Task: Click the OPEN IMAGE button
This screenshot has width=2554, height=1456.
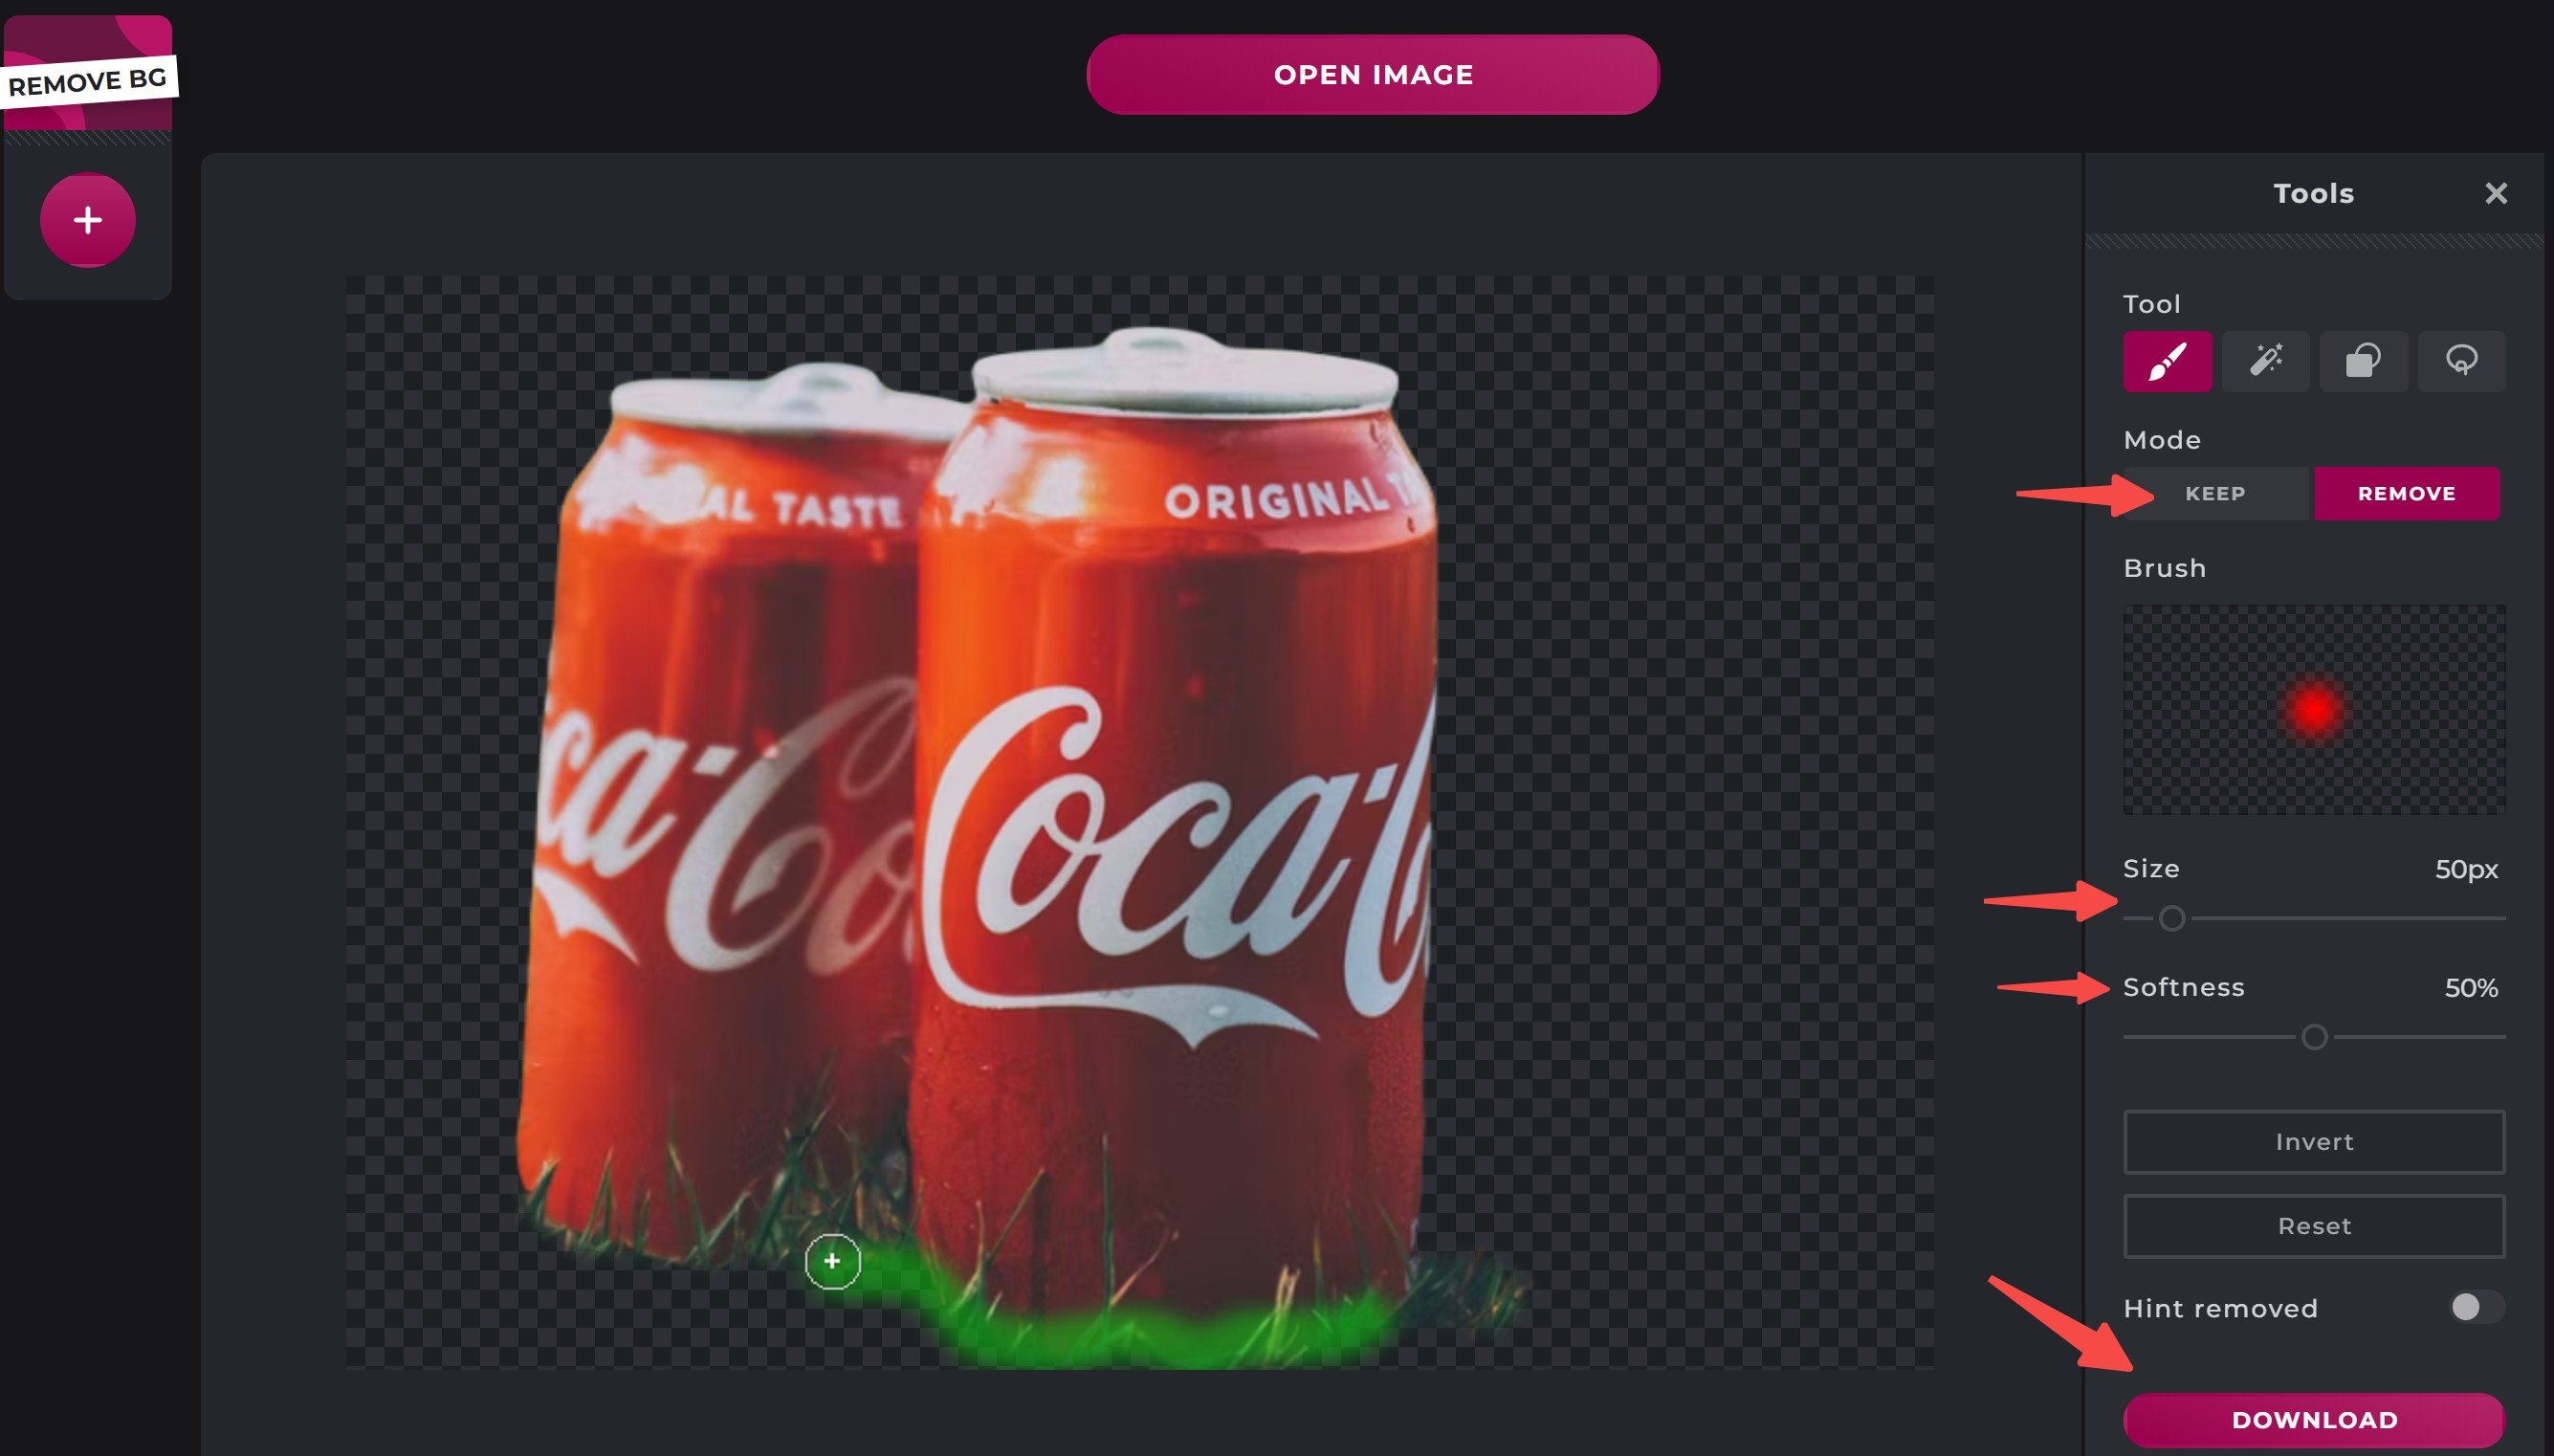Action: (x=1373, y=75)
